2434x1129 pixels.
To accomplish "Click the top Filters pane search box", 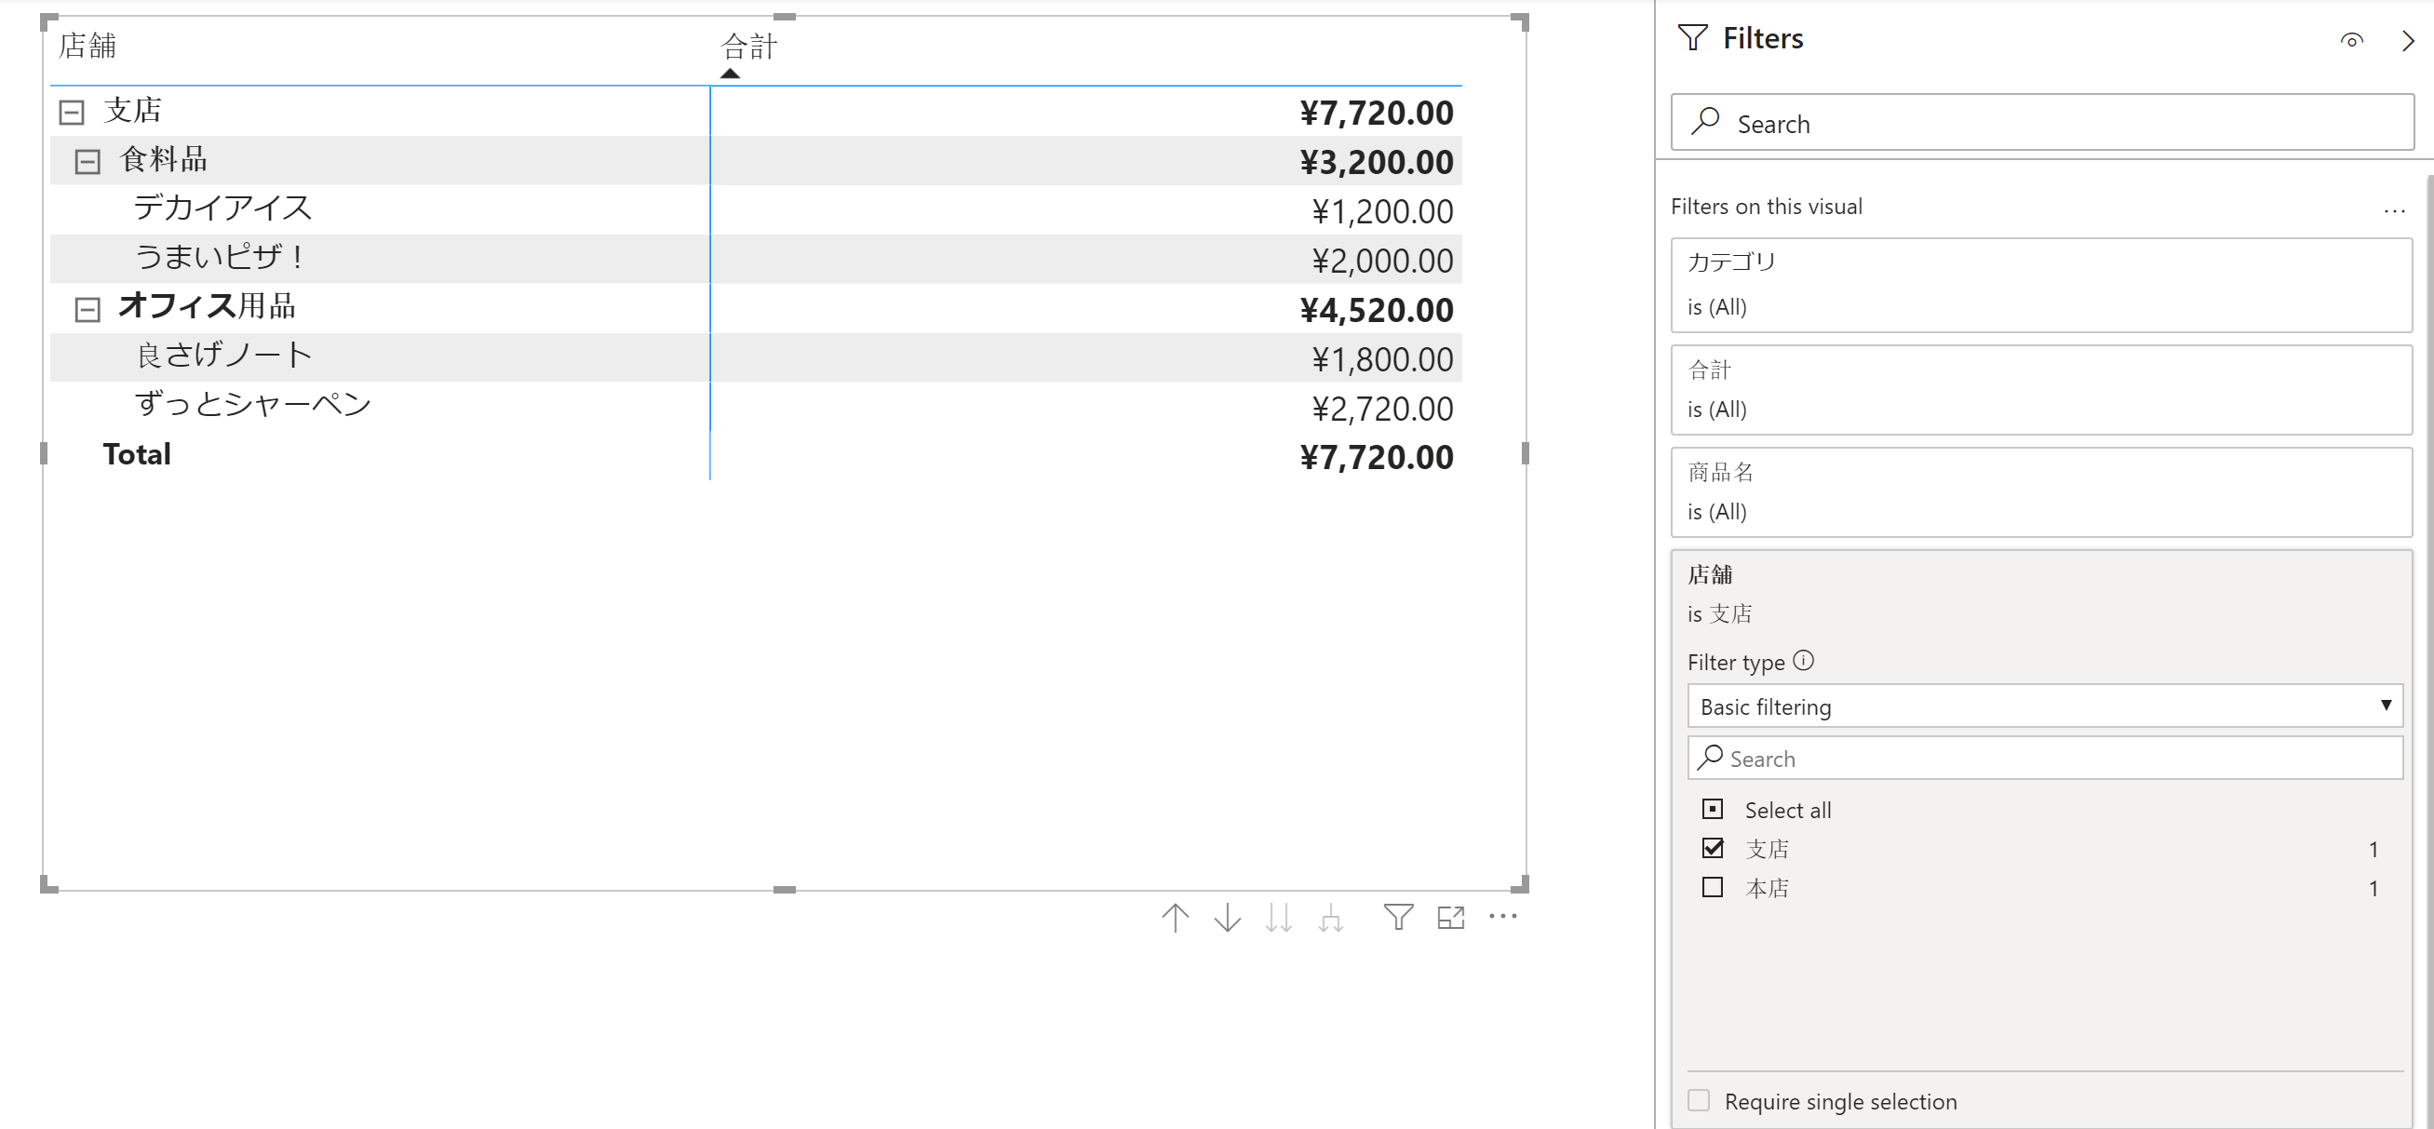I will coord(2041,123).
